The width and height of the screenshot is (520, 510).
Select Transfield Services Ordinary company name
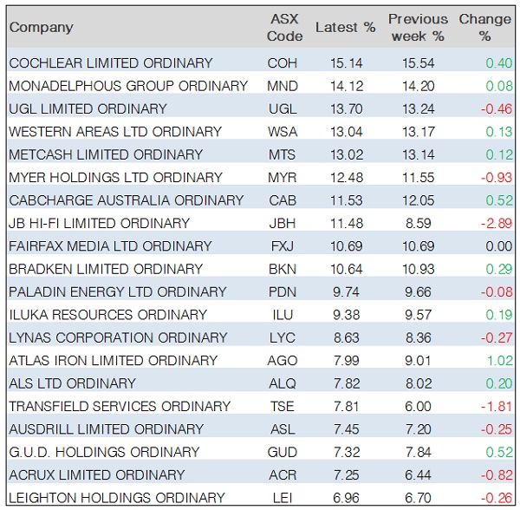(120, 406)
